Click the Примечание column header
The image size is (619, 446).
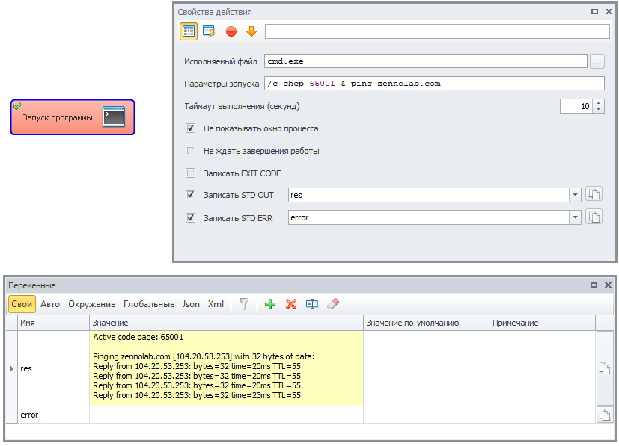click(543, 323)
